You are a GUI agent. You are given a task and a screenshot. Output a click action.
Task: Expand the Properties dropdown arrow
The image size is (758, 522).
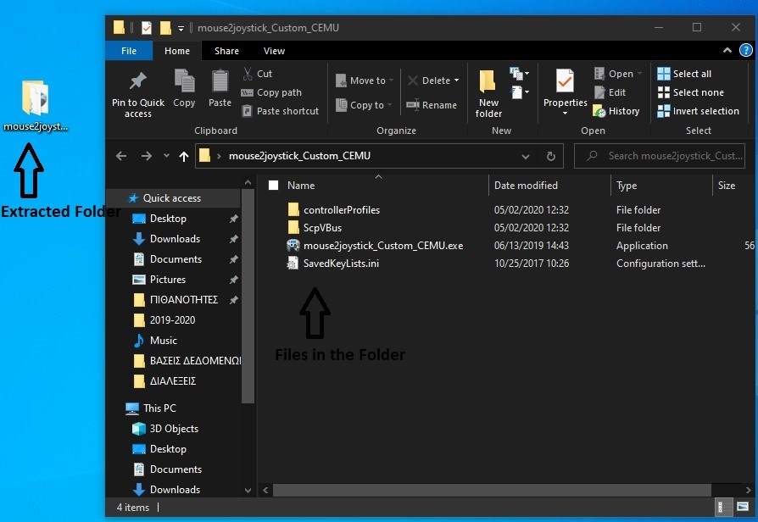(565, 114)
